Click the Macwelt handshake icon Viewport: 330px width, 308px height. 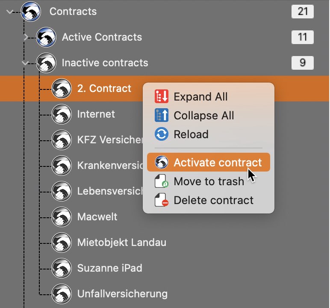click(x=62, y=217)
